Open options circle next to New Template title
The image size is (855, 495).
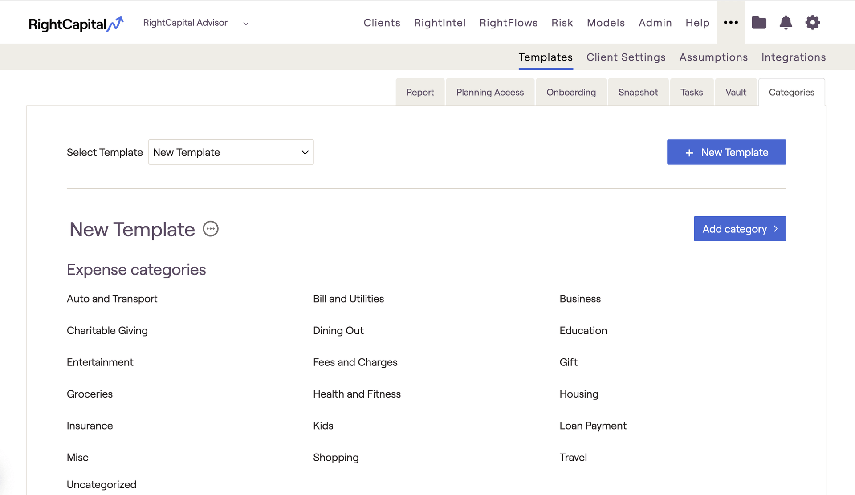211,229
